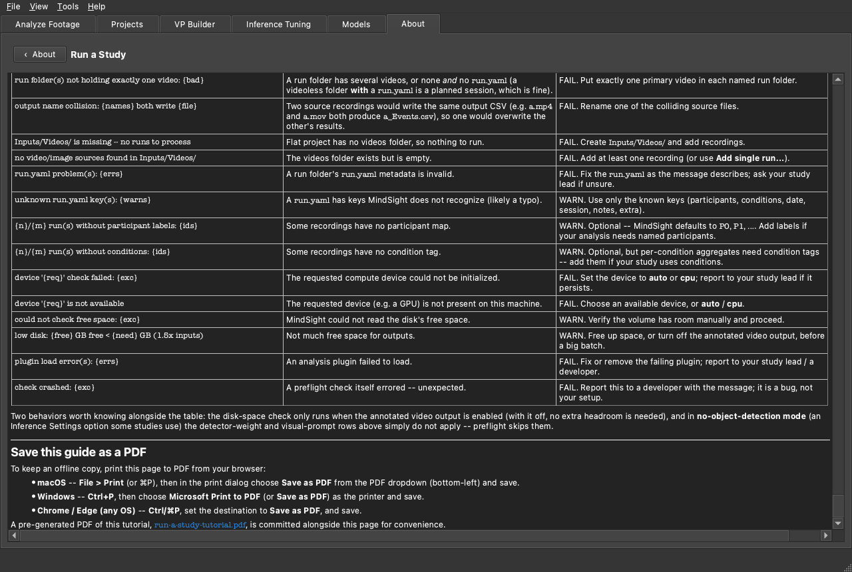
Task: Select 'unknown run.yaml key(s)' cell
Action: [147, 205]
